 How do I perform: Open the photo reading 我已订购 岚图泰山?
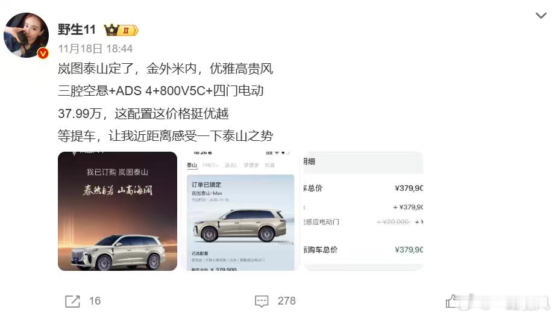(x=118, y=211)
